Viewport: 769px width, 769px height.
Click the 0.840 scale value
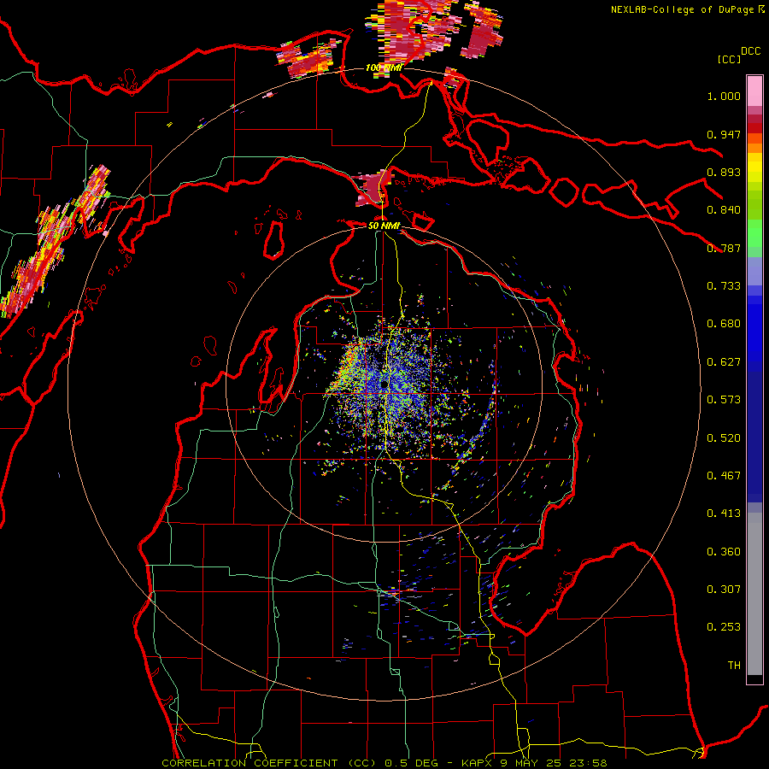[724, 210]
